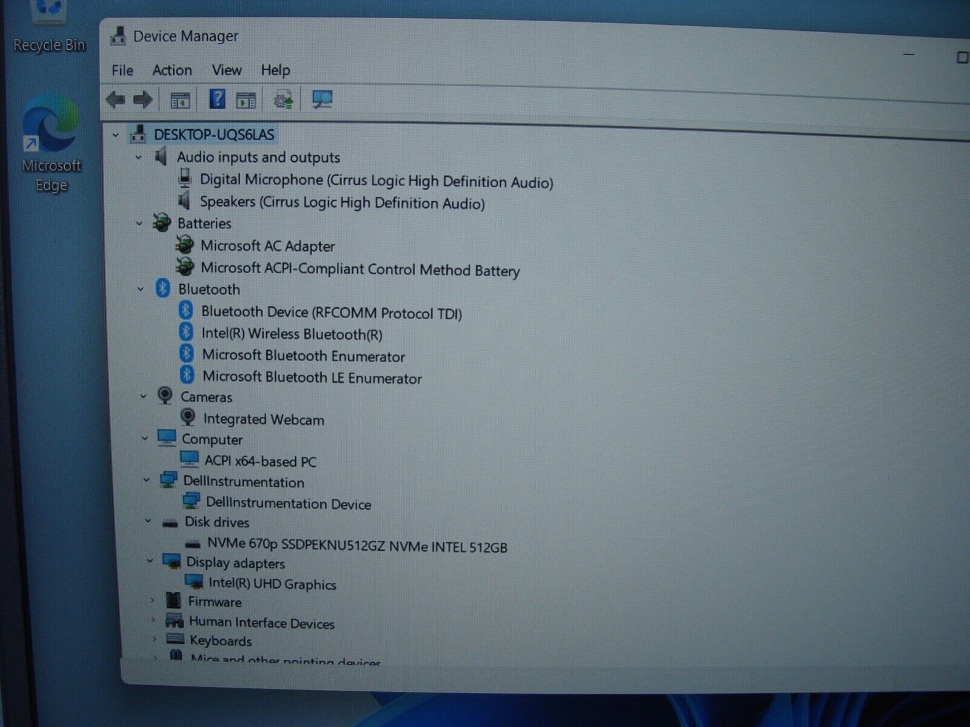Screen dimensions: 970x727
Task: Click the Display adapters category label
Action: (235, 563)
